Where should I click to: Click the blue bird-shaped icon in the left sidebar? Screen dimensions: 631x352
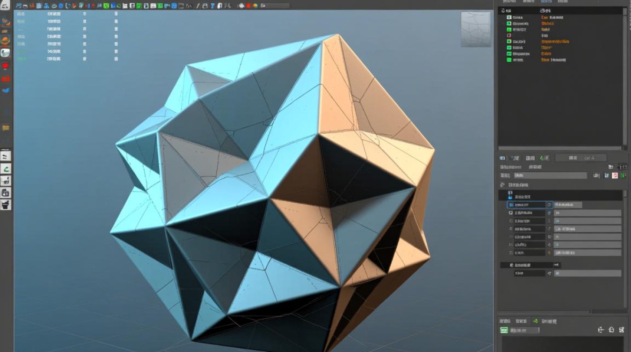[6, 90]
